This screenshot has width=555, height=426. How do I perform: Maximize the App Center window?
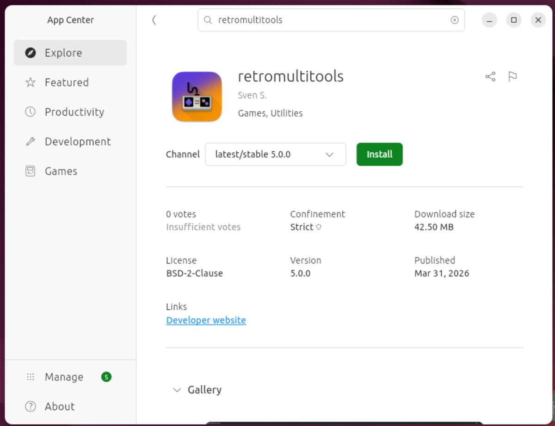pyautogui.click(x=514, y=20)
